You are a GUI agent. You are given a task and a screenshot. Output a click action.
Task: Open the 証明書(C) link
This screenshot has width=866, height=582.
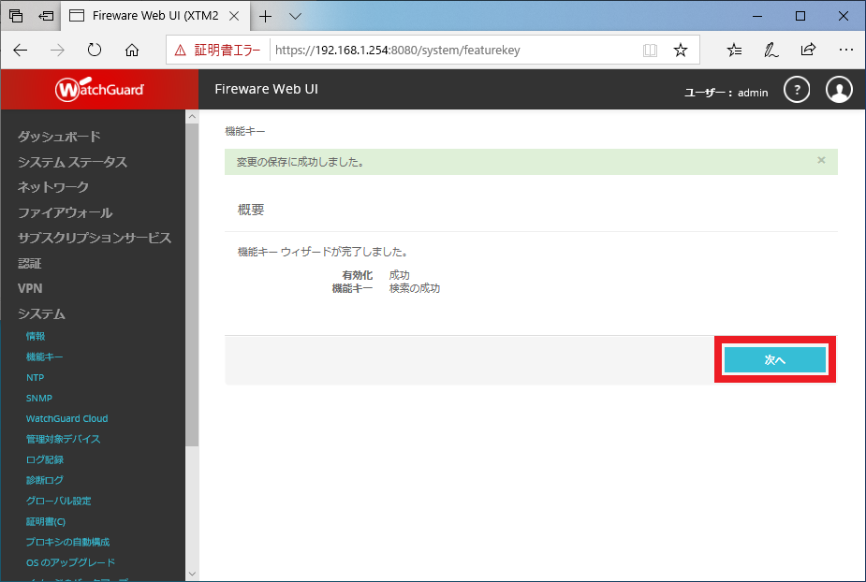tap(45, 521)
